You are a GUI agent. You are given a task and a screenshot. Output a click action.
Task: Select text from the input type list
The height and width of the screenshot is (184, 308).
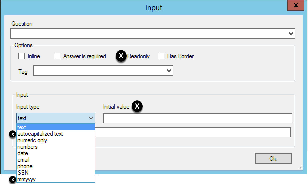[56, 127]
